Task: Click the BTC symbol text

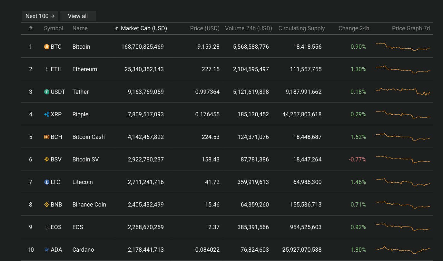Action: coord(56,47)
